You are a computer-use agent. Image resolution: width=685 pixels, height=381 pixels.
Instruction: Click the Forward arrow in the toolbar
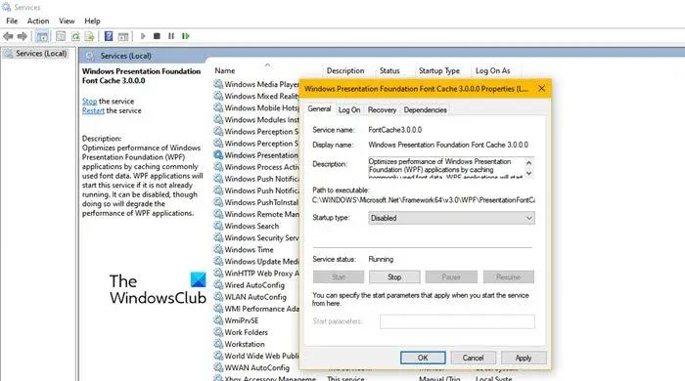tap(22, 36)
